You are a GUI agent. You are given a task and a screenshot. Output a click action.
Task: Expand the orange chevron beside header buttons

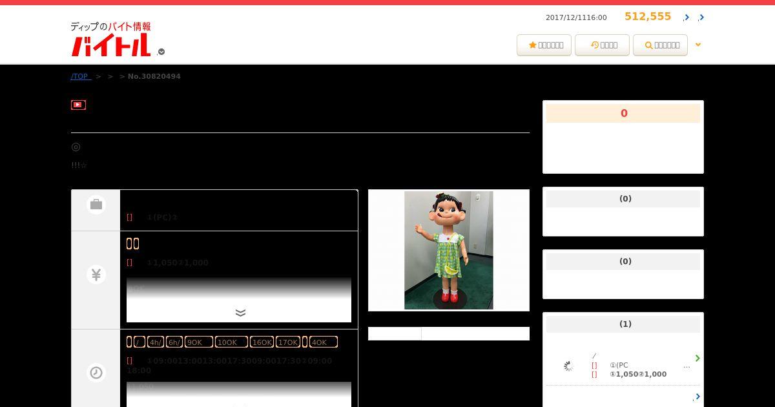(x=698, y=45)
